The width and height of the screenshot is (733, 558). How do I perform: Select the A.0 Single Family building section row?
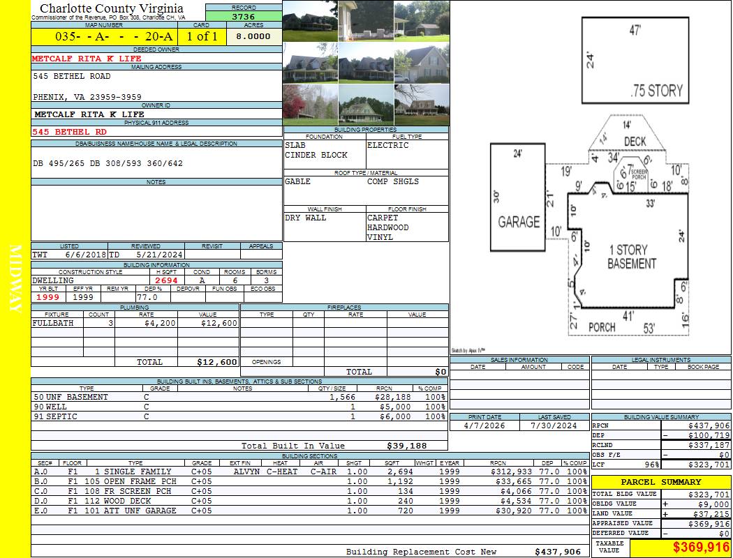pyautogui.click(x=307, y=472)
